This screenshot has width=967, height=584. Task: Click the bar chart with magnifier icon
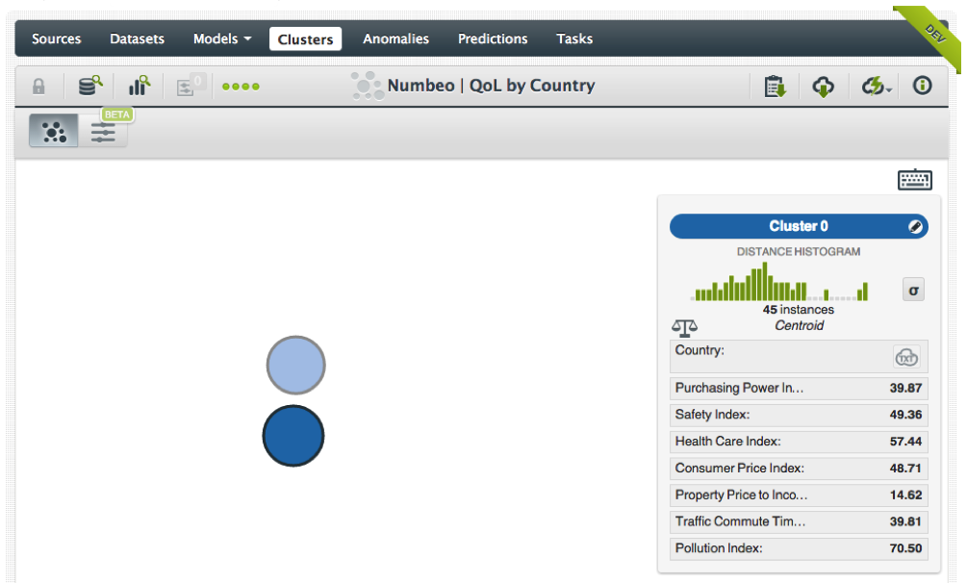click(140, 86)
